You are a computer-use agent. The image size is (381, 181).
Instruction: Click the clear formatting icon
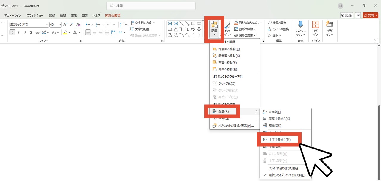tap(78, 25)
